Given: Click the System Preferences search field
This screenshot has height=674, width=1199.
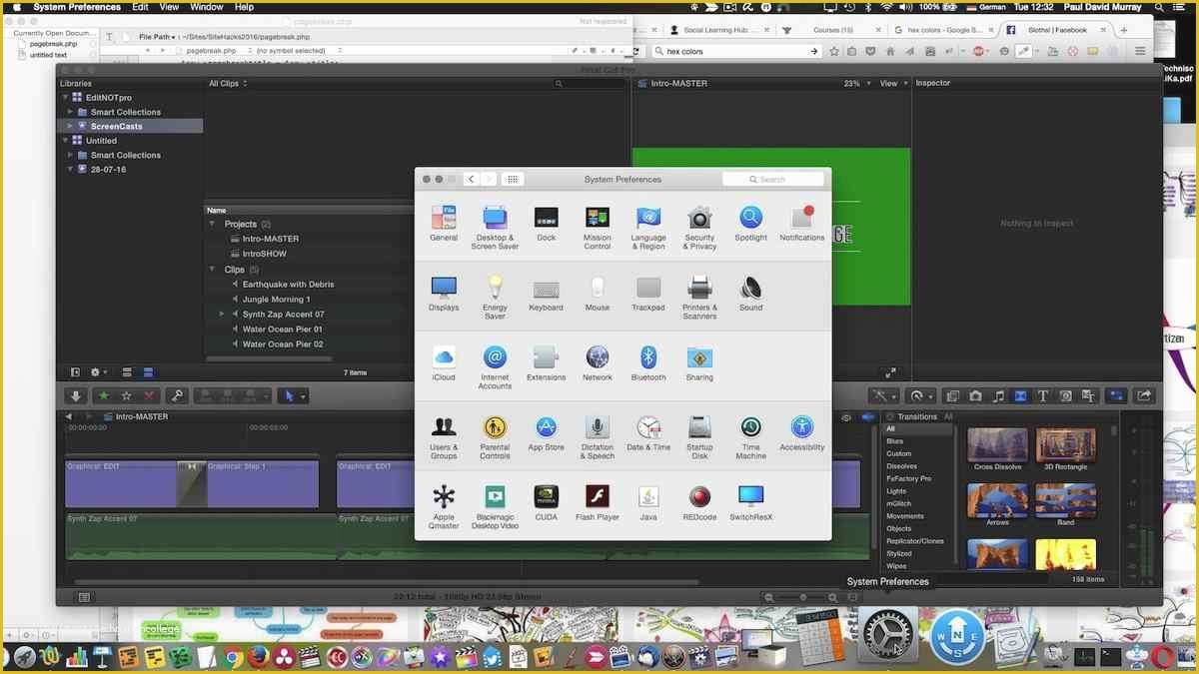Looking at the screenshot, I should point(773,179).
